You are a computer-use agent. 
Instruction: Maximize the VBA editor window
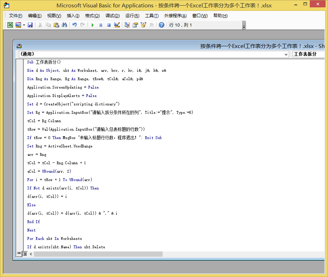(305, 4)
